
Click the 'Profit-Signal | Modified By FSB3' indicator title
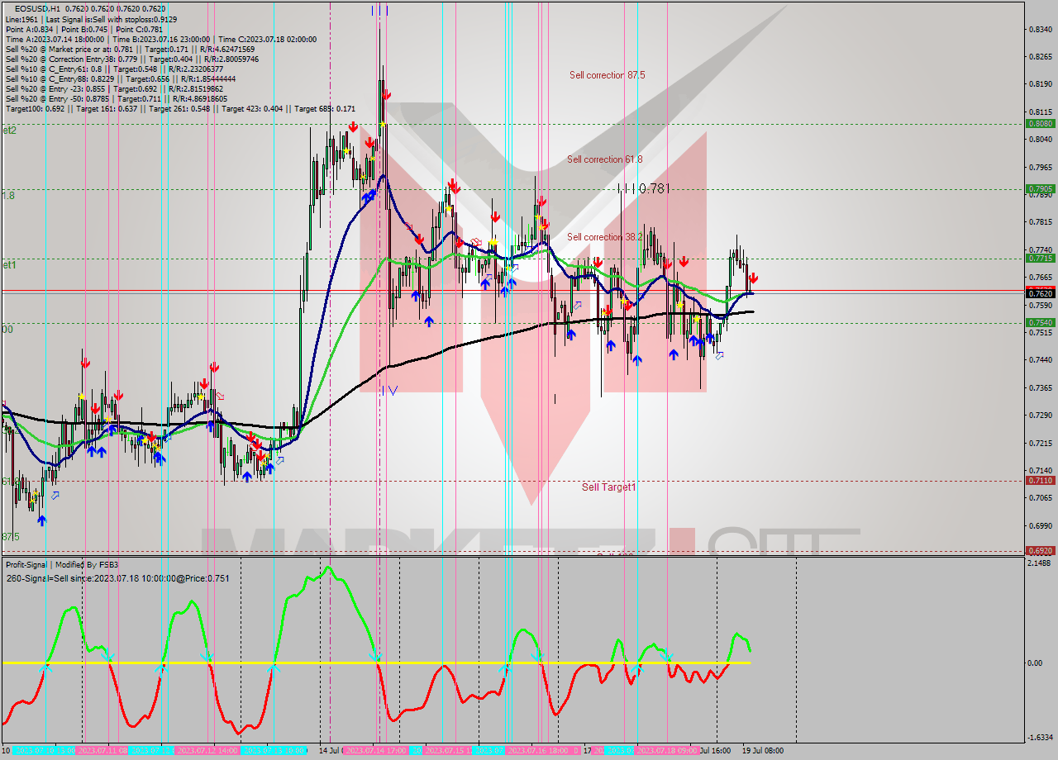click(x=62, y=565)
